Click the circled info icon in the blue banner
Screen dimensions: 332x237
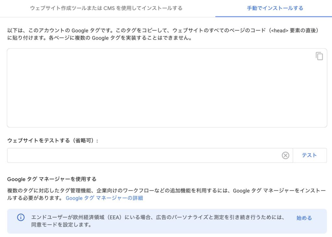coord(21,217)
